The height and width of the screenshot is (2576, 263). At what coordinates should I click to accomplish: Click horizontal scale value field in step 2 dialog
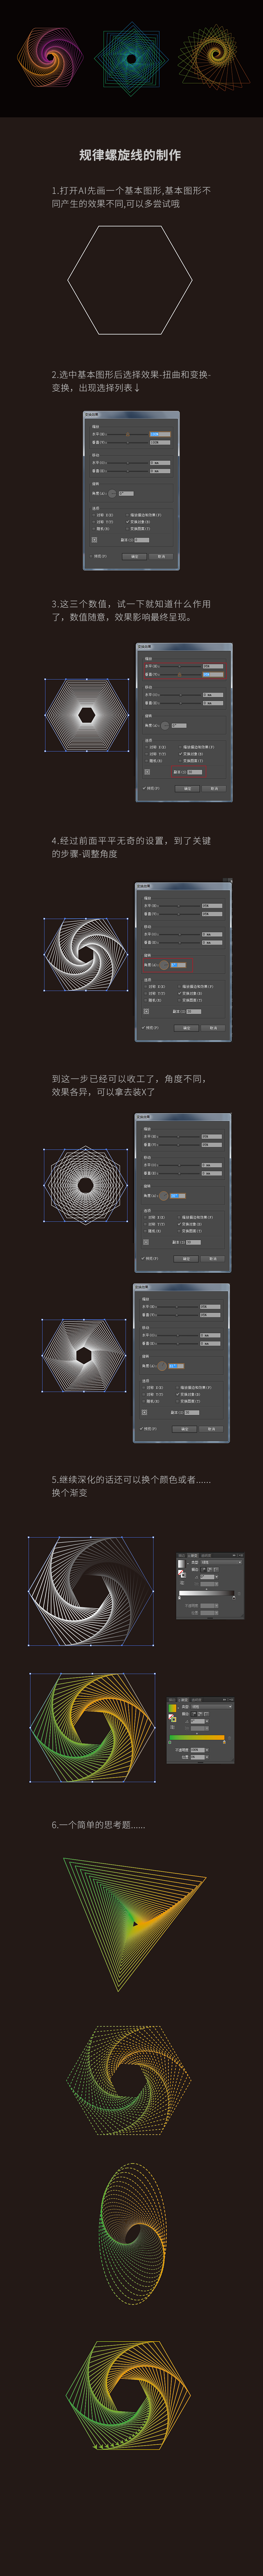pyautogui.click(x=160, y=435)
